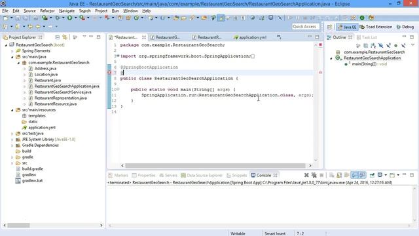Switch to Data Source Explorer tab

202,175
